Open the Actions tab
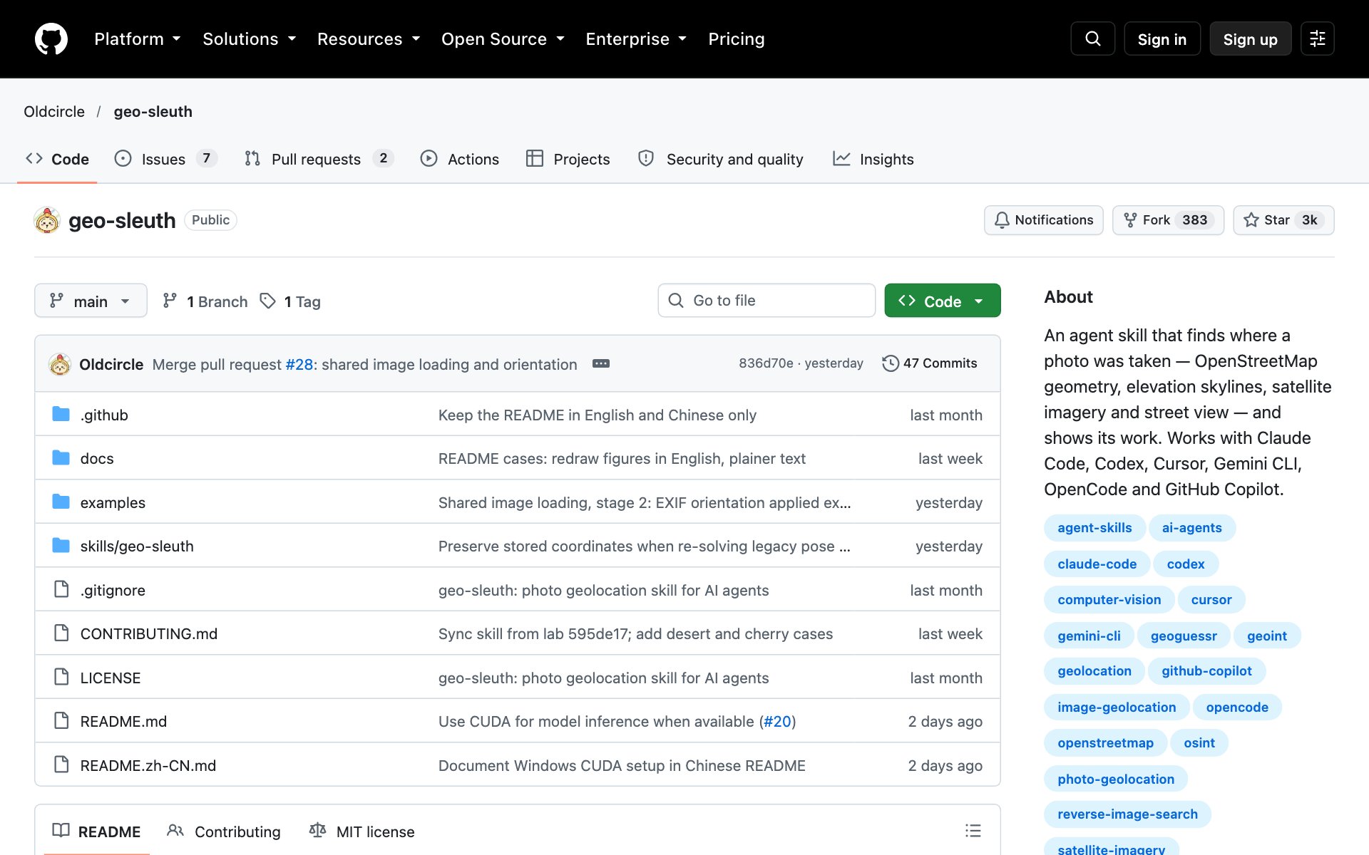This screenshot has height=855, width=1369. click(x=460, y=159)
